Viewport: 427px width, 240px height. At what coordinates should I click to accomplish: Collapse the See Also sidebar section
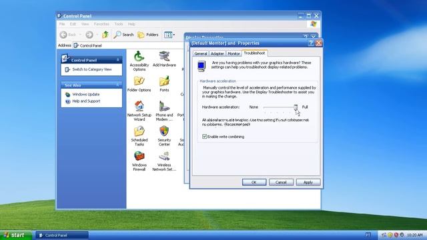pos(117,85)
